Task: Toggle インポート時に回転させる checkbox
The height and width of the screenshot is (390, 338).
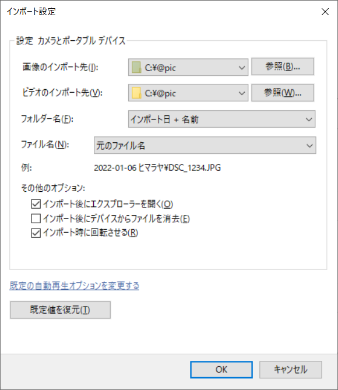Action: [36, 233]
